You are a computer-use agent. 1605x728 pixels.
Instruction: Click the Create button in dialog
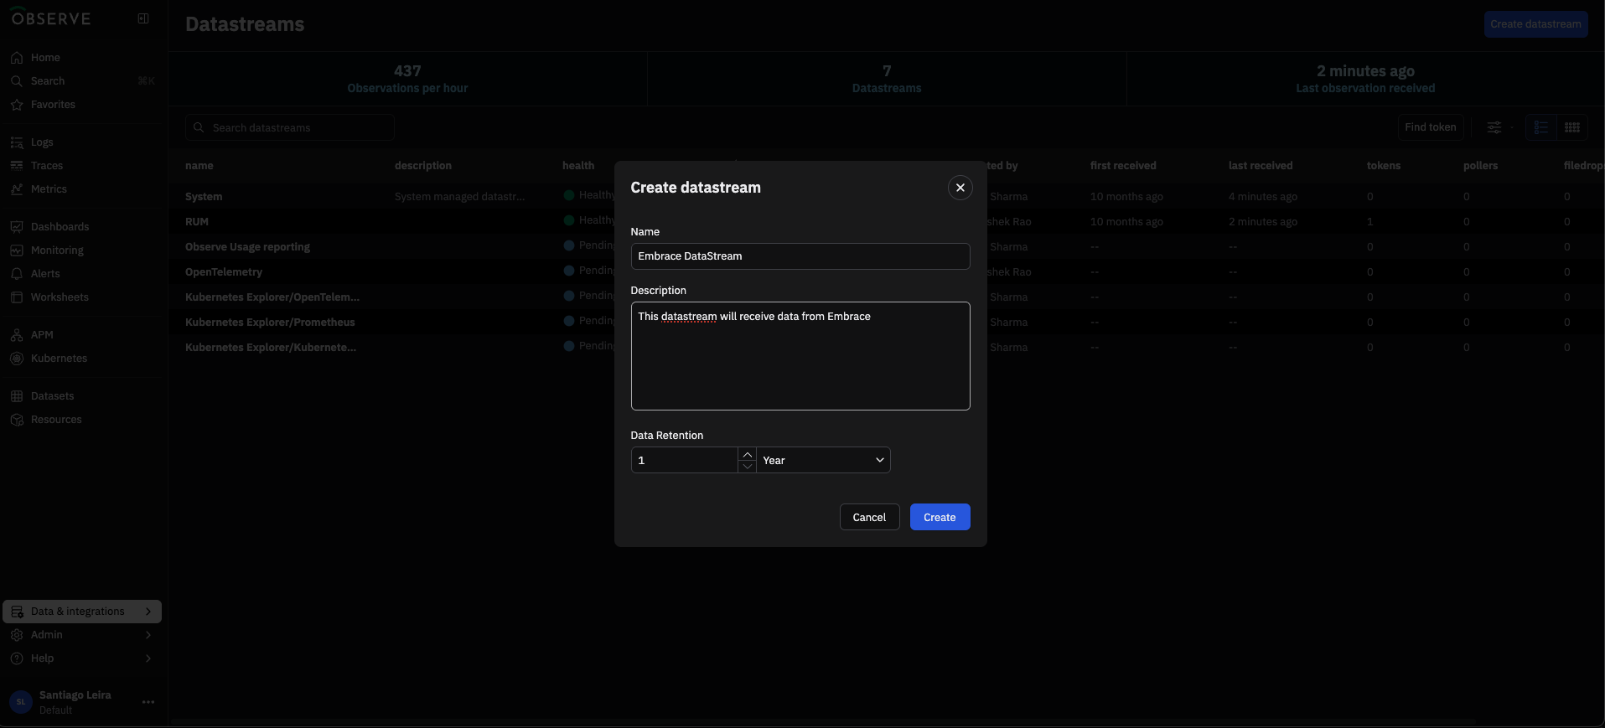pyautogui.click(x=940, y=517)
